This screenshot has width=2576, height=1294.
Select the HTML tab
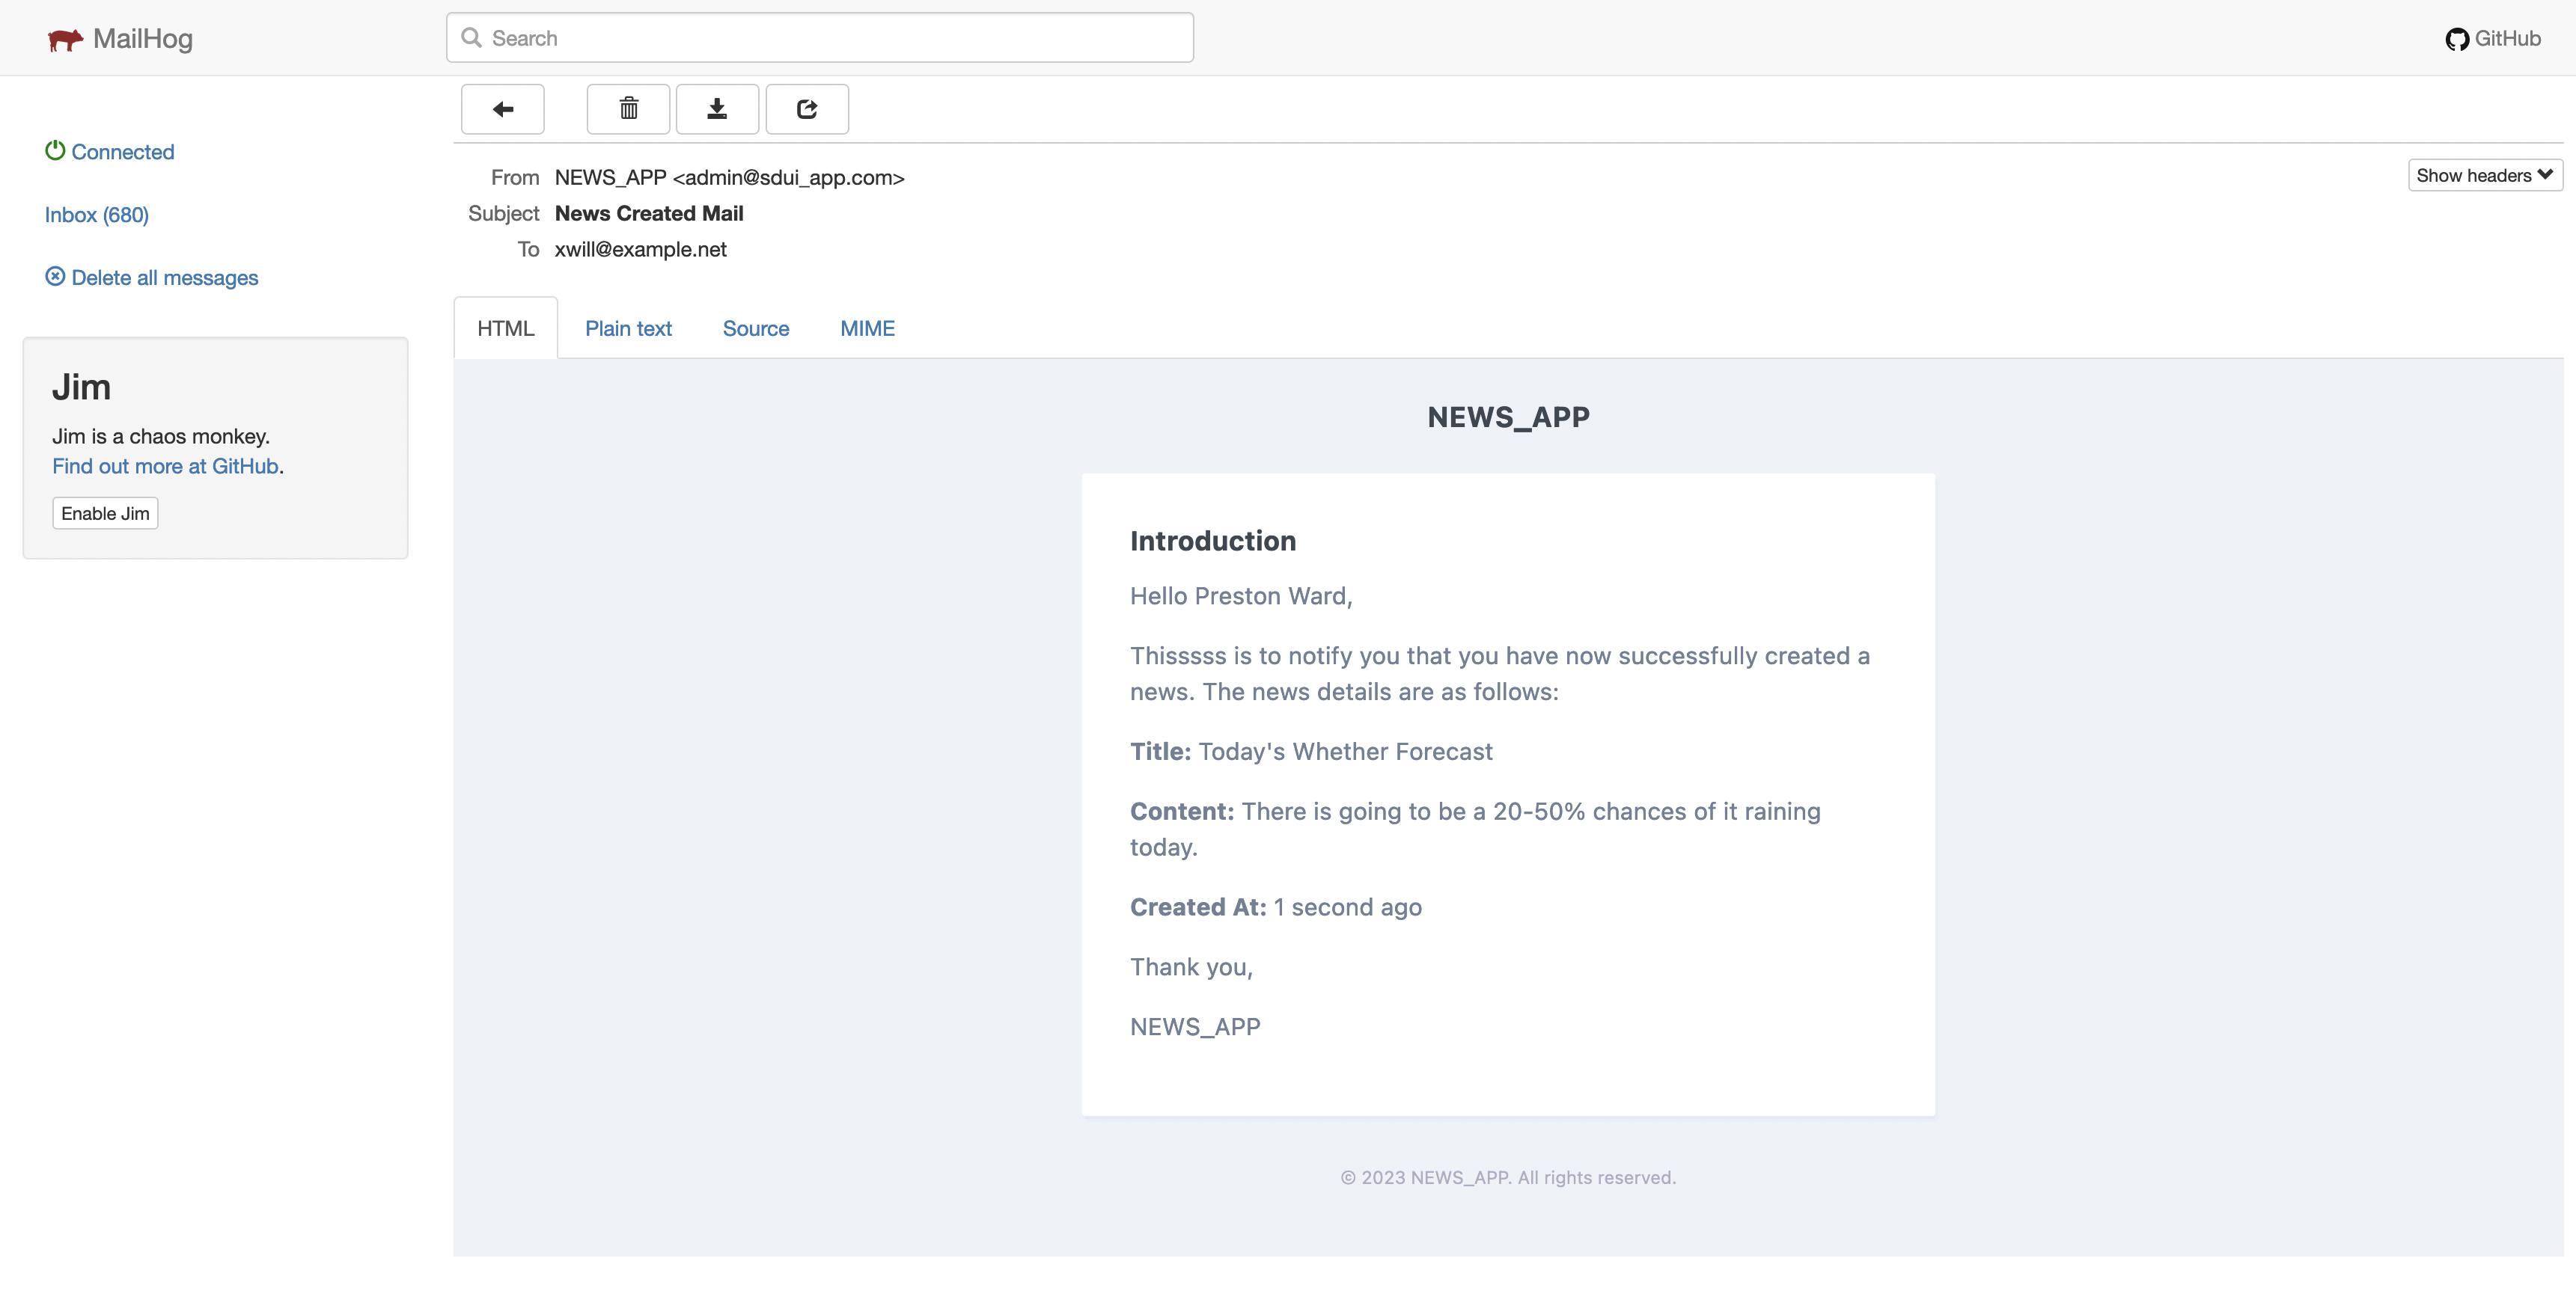pyautogui.click(x=505, y=328)
